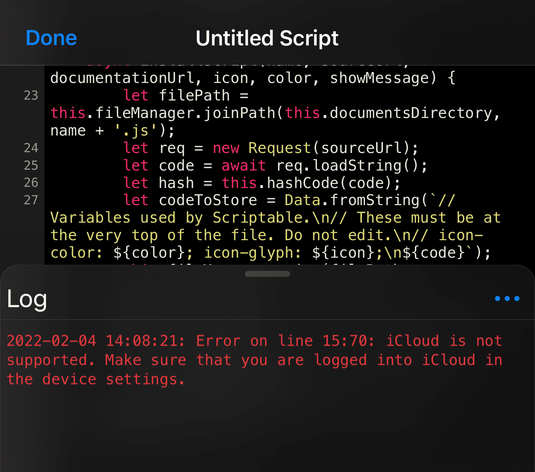Place cursor on 'filePath' in line 23
This screenshot has height=472, width=535.
point(194,95)
